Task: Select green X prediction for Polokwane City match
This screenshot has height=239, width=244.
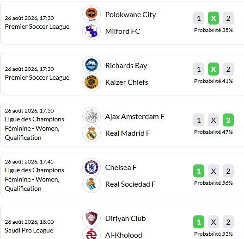Action: coord(213,18)
